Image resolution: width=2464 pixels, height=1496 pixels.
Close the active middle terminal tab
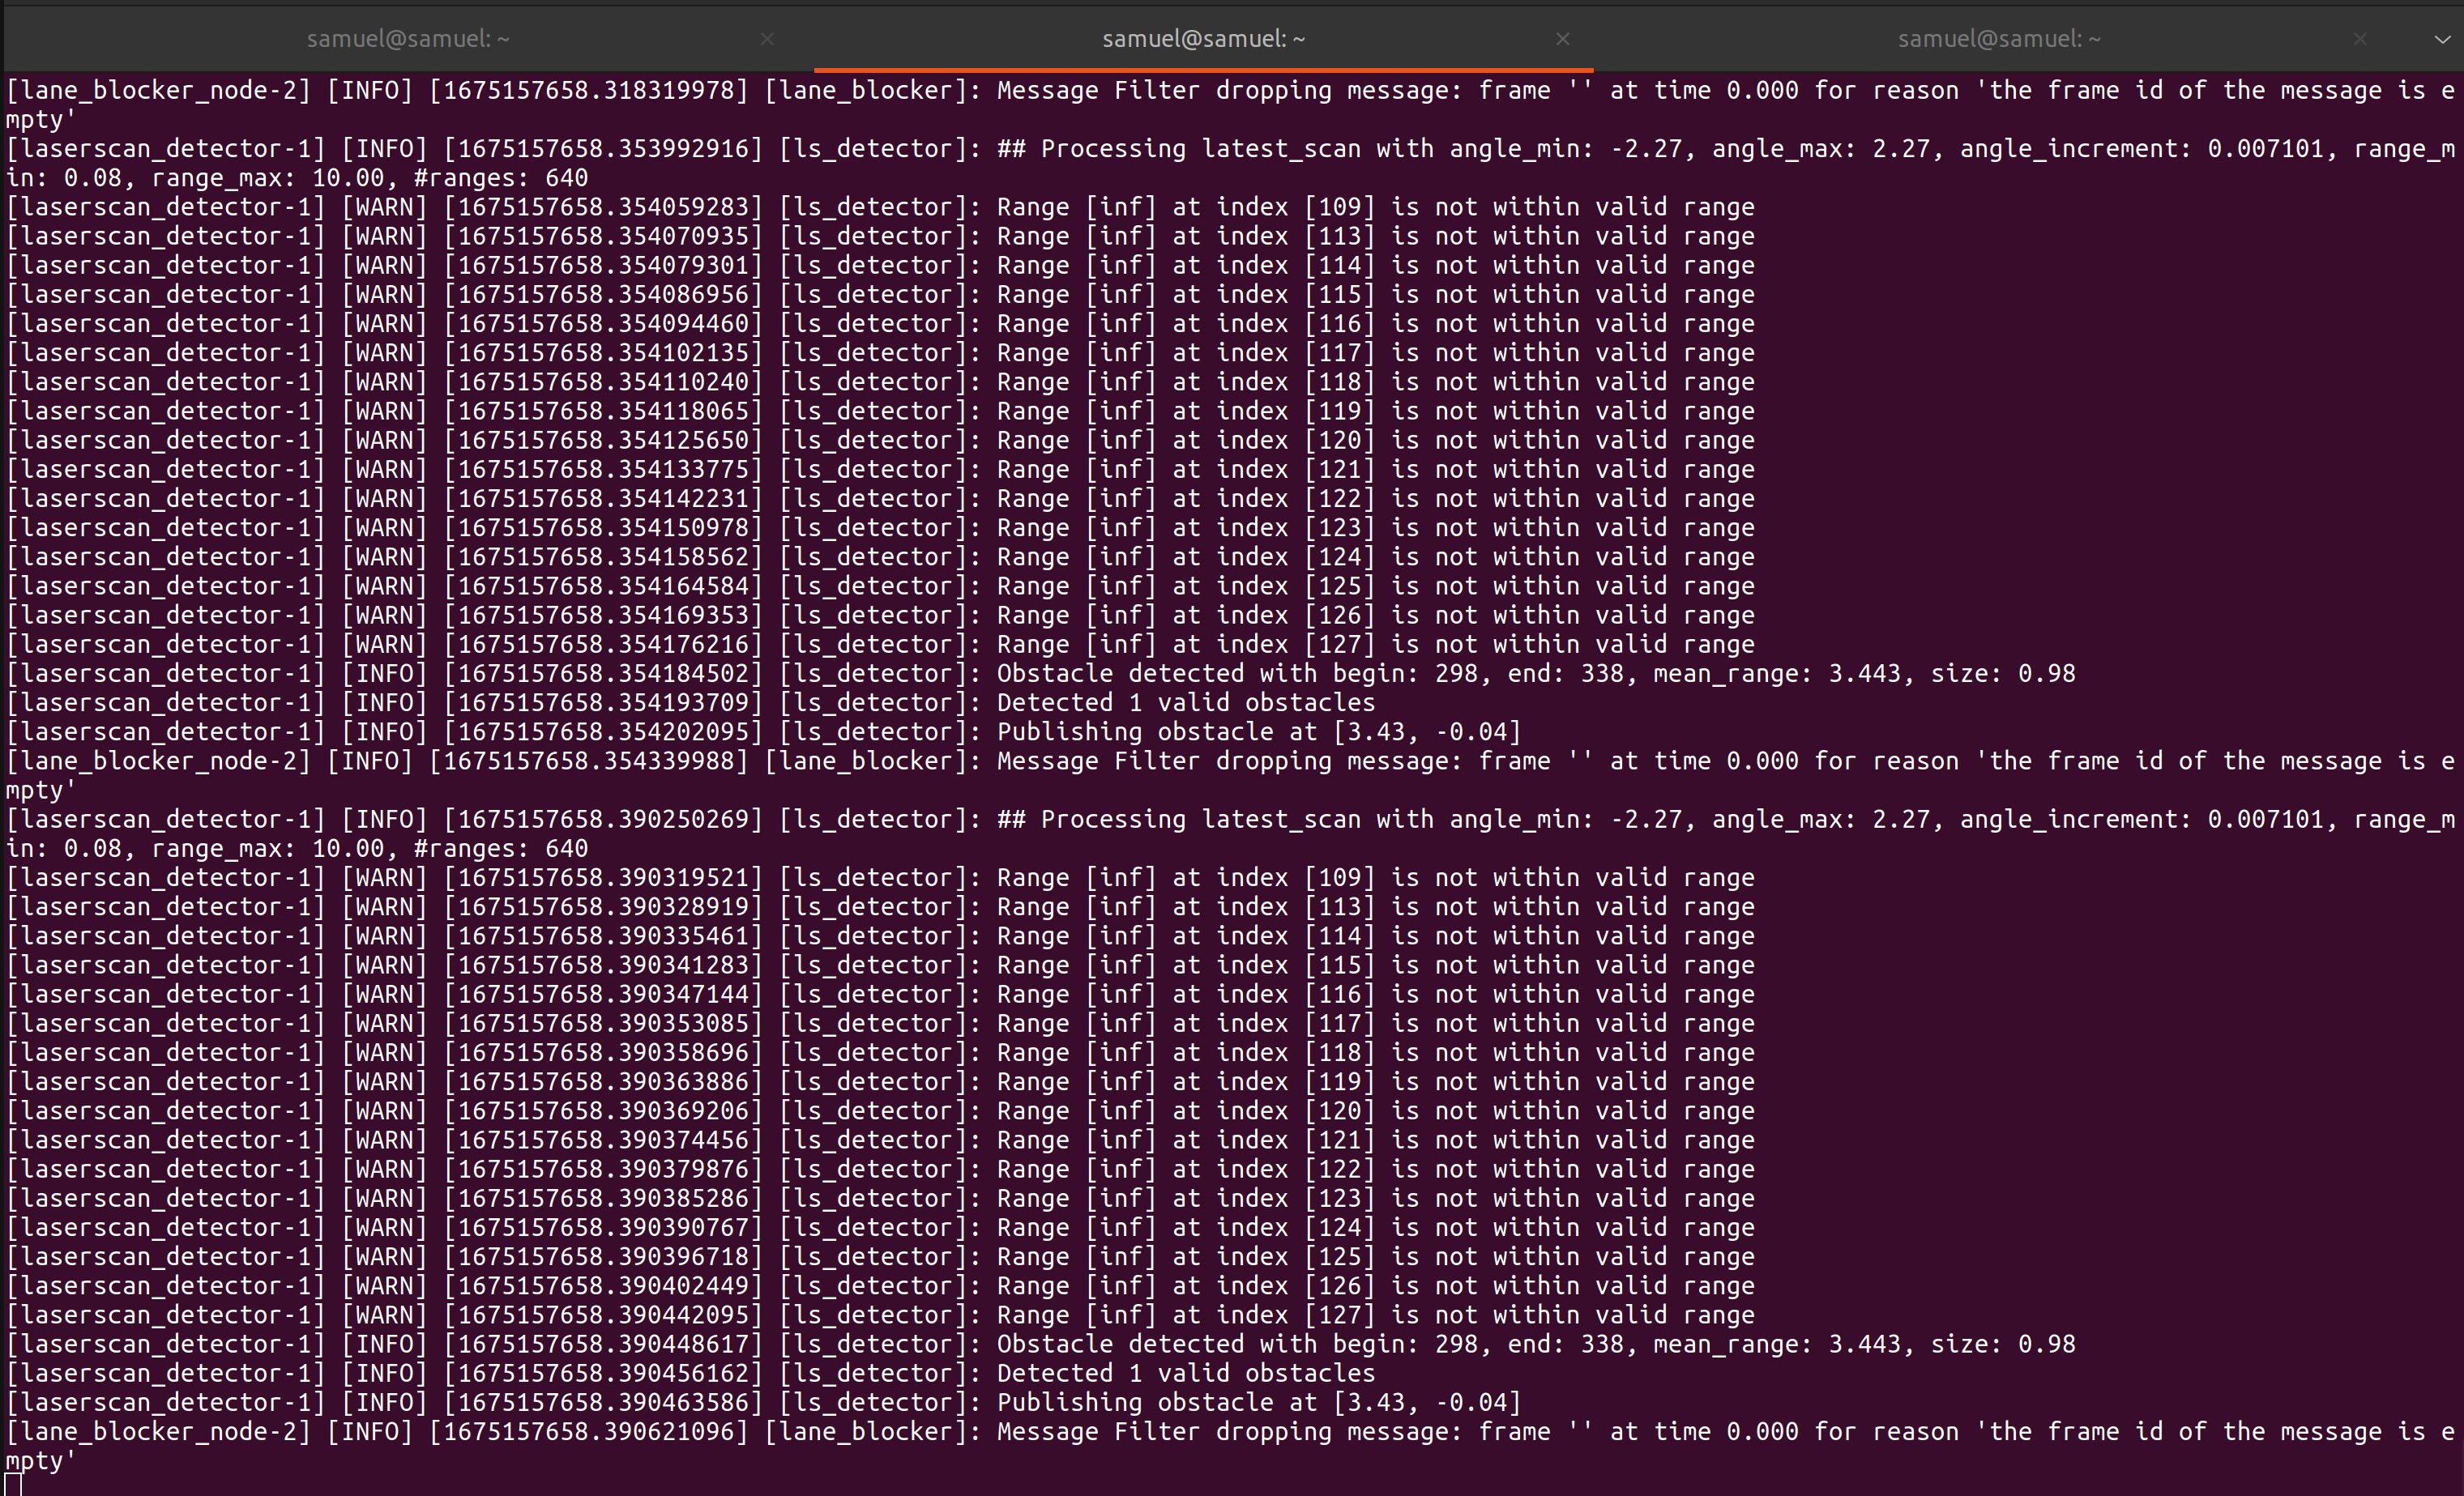[x=1563, y=39]
